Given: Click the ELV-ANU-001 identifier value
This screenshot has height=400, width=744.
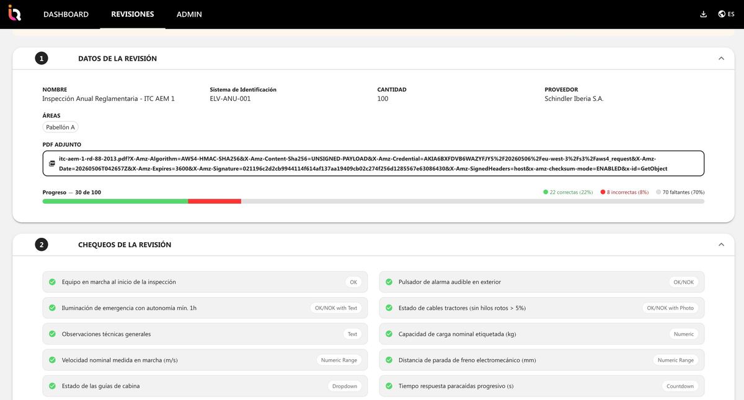Looking at the screenshot, I should [x=231, y=99].
